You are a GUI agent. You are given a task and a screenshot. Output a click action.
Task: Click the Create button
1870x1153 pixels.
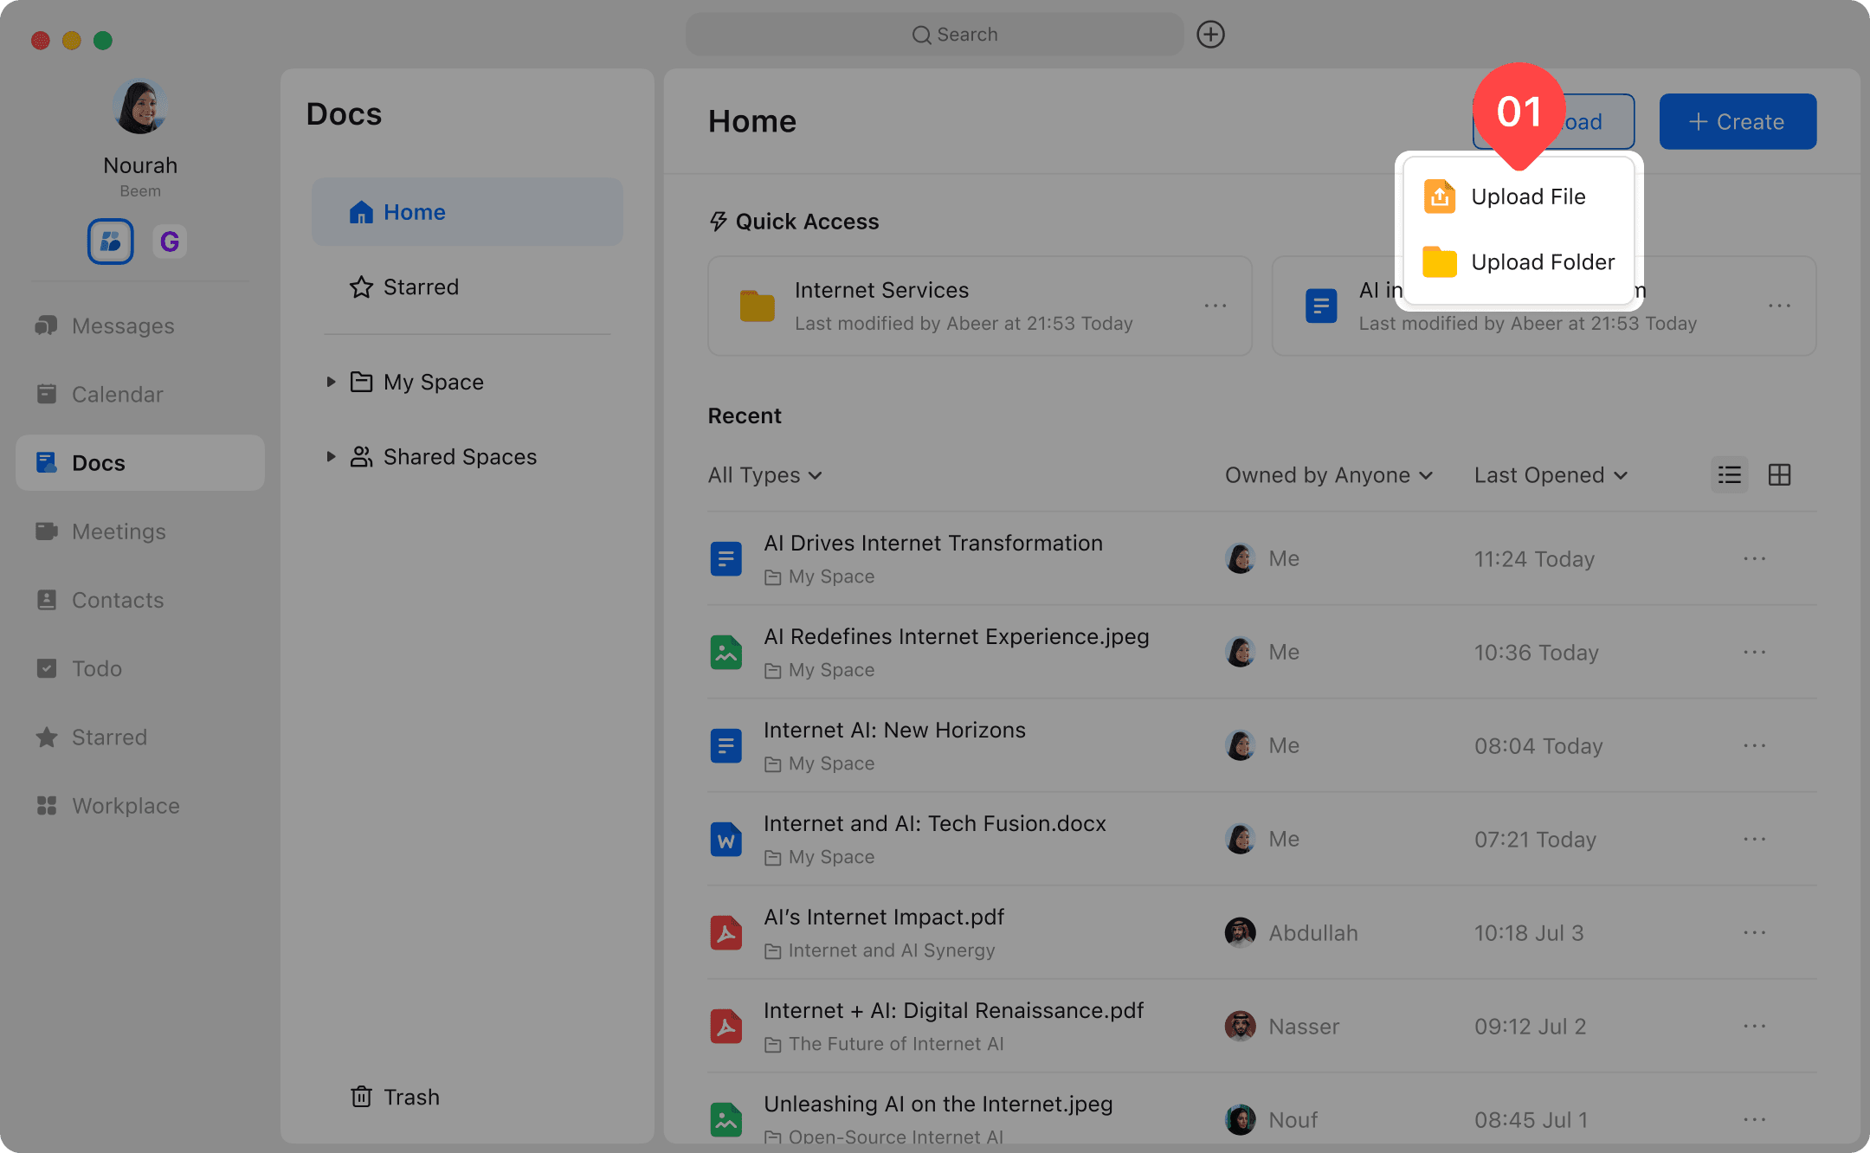(1738, 122)
